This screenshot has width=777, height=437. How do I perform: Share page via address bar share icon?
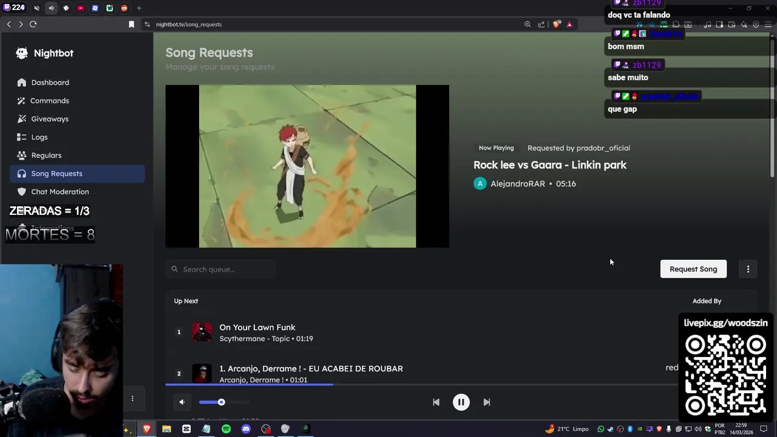pos(541,24)
